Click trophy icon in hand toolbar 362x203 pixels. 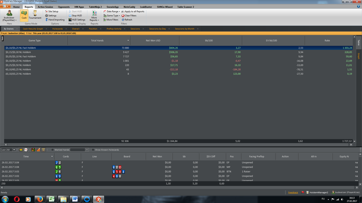pos(43,149)
